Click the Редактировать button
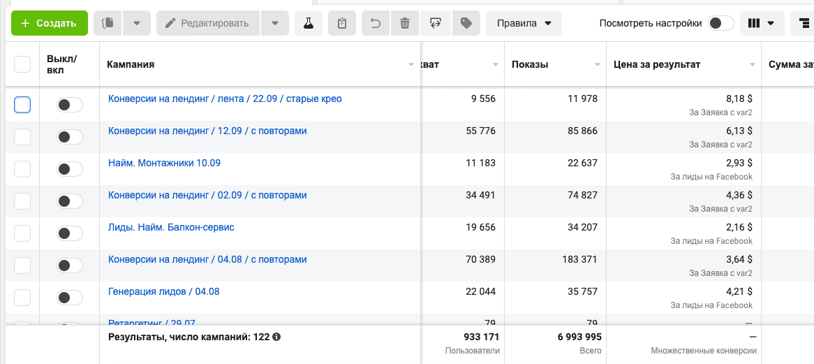This screenshot has height=364, width=814. [x=207, y=23]
